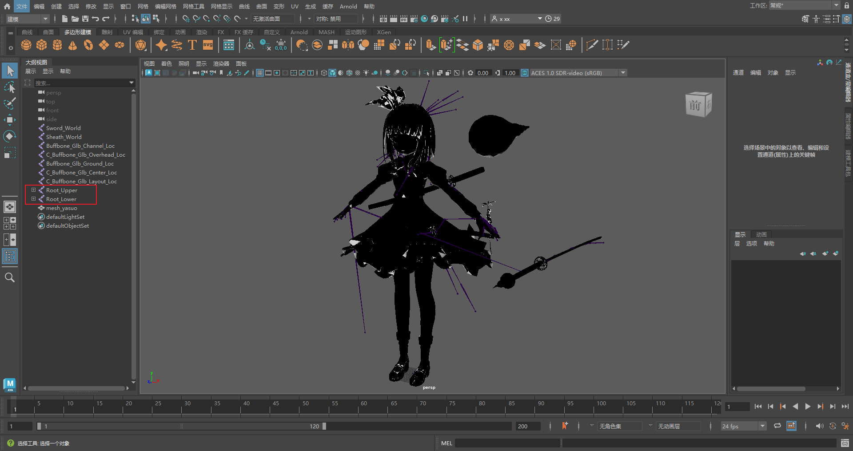
Task: Click the IPR render icon
Action: click(x=404, y=19)
